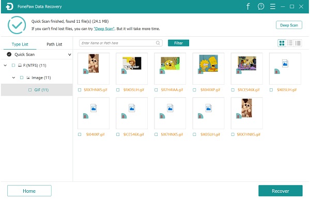The image size is (310, 200).
Task: Check the F:(NTFS) drive checkbox
Action: [x=13, y=65]
